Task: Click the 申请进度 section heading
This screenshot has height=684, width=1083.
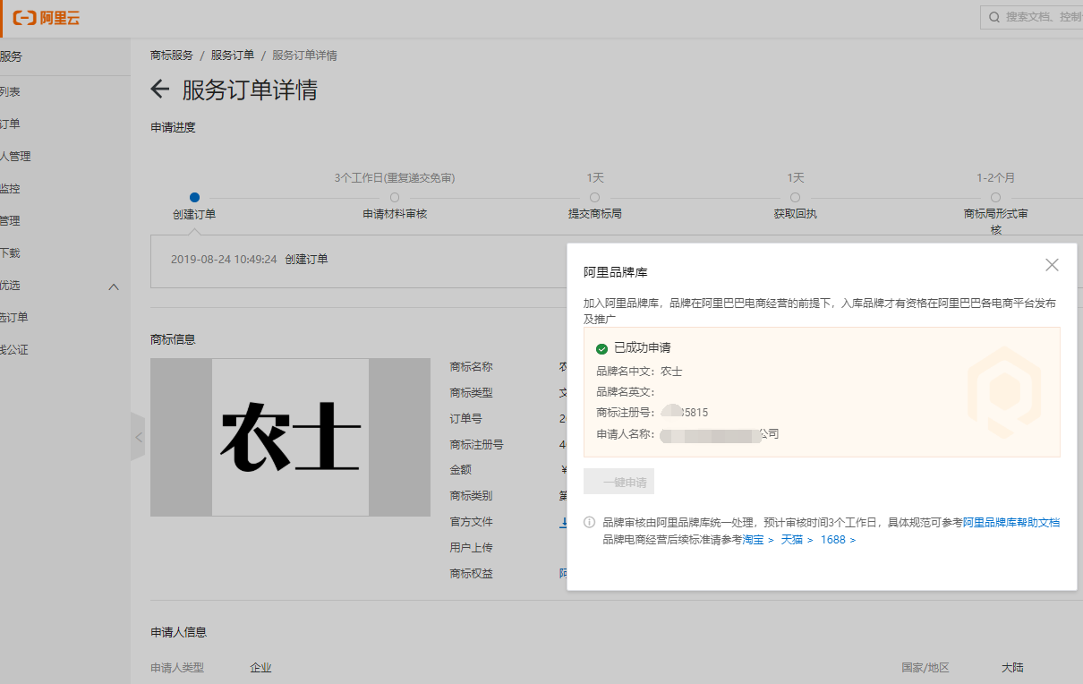Action: [173, 127]
